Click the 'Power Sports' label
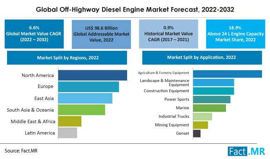The height and width of the screenshot is (159, 270). [x=177, y=99]
